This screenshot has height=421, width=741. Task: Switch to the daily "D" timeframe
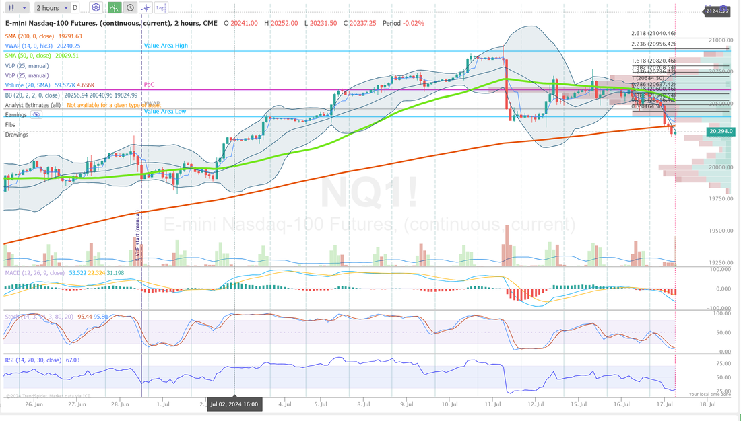click(x=75, y=8)
